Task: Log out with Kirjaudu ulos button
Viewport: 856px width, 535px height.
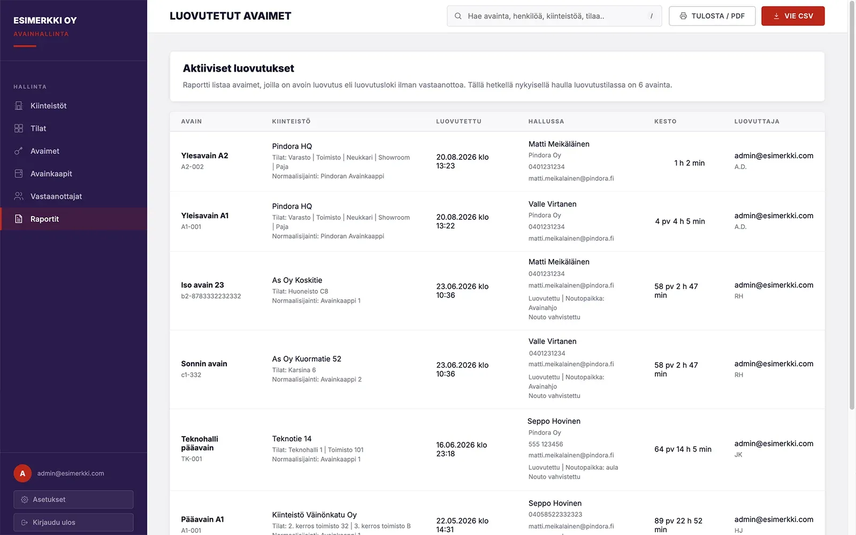Action: click(x=73, y=523)
